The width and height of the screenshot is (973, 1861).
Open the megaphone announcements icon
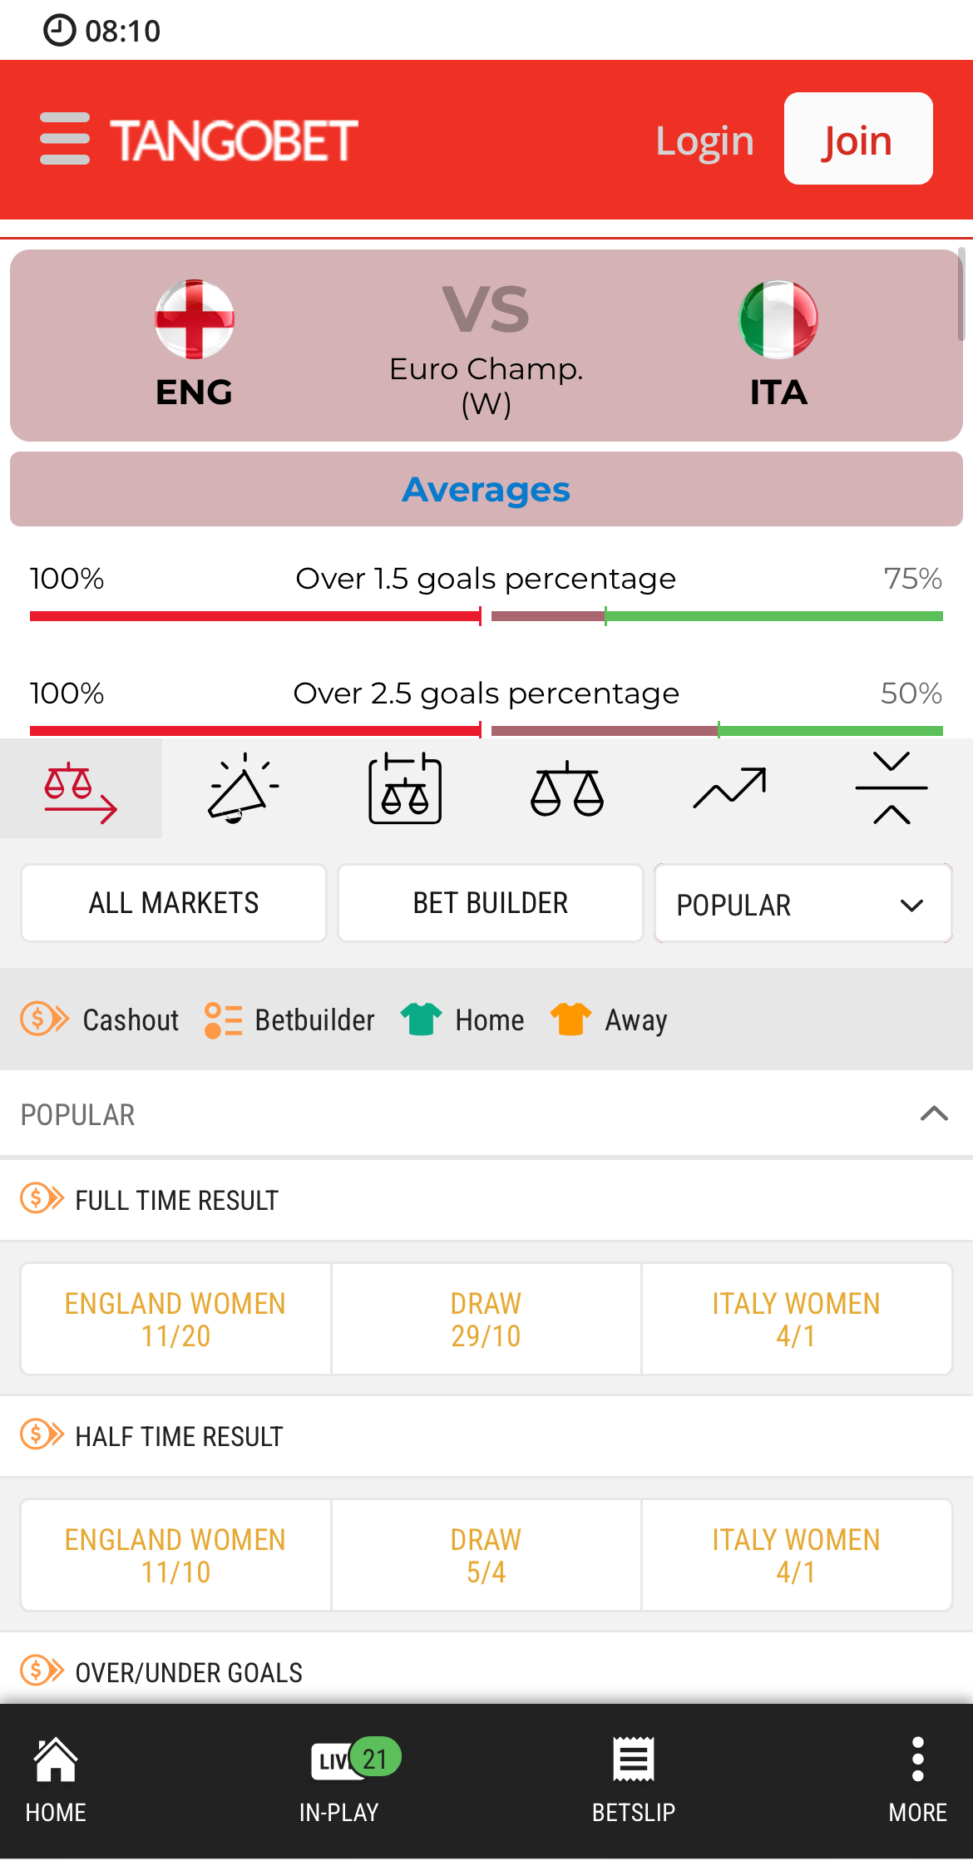pos(243,788)
